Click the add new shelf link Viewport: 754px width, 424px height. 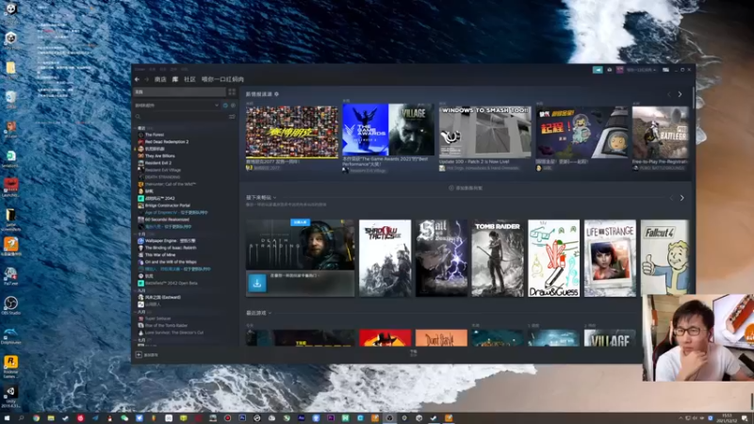[x=466, y=188]
